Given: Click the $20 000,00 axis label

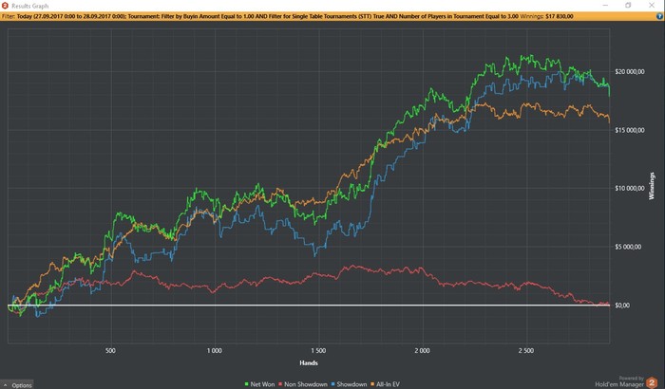Looking at the screenshot, I should pos(629,71).
